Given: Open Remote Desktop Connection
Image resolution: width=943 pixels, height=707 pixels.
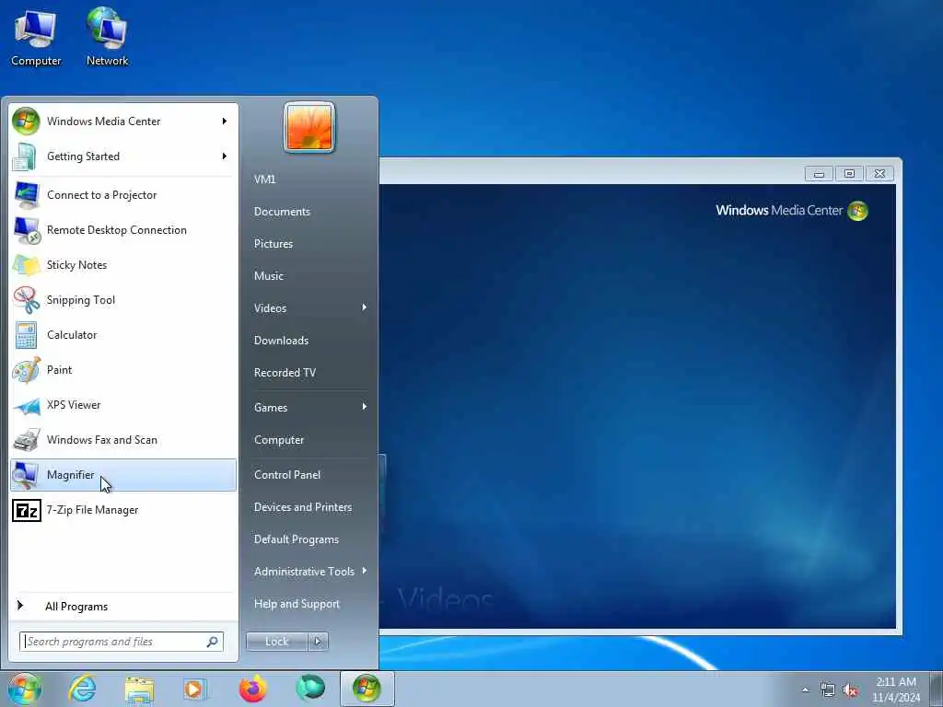Looking at the screenshot, I should 123,229.
